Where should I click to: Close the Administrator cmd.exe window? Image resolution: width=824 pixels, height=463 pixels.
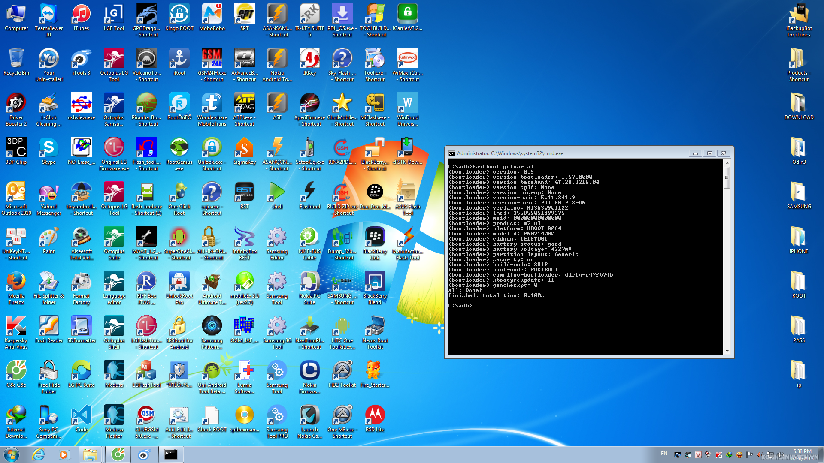[724, 153]
